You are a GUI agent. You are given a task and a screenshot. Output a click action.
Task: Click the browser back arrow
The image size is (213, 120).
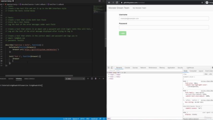pyautogui.click(x=109, y=2)
